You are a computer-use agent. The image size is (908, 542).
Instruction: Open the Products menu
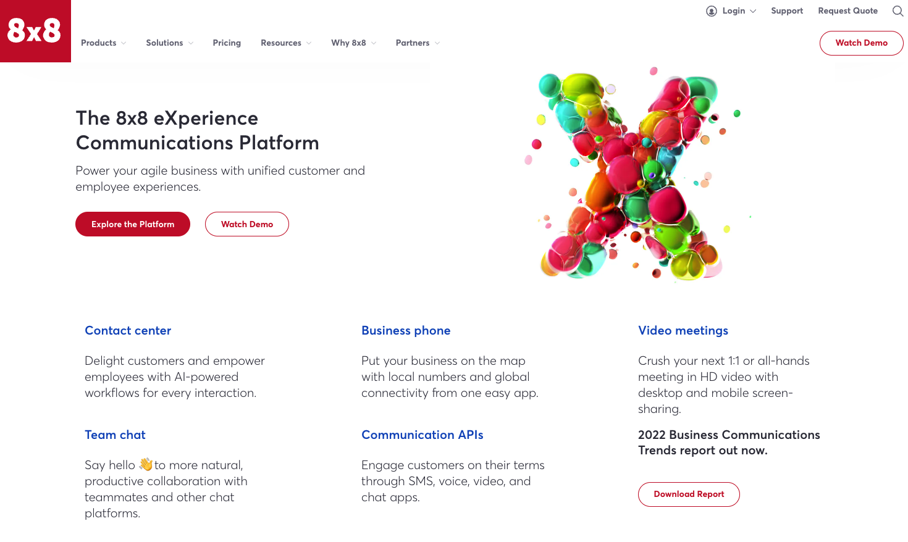coord(99,43)
